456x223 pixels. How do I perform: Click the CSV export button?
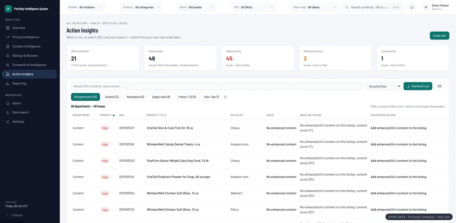click(x=439, y=86)
